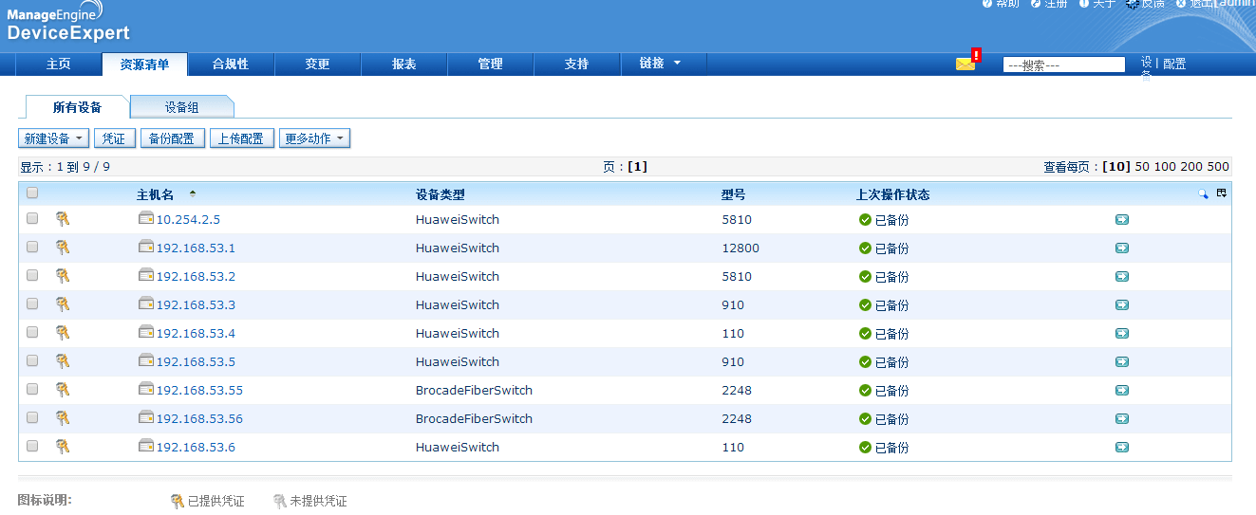Open device link 192.168.53.4

[x=196, y=334]
